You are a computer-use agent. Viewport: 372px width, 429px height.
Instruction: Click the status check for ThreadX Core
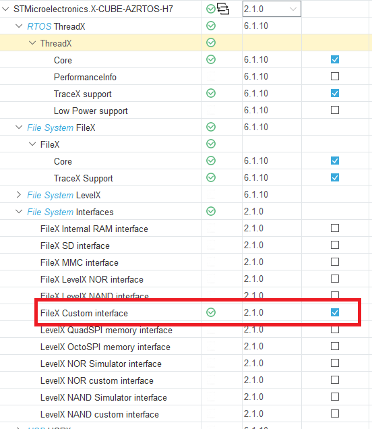(211, 59)
